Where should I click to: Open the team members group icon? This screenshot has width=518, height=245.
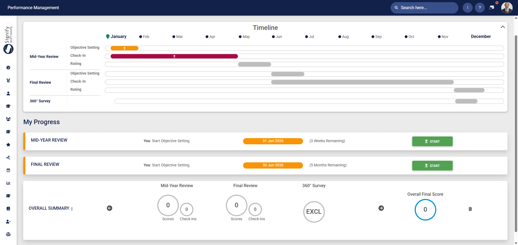8,119
